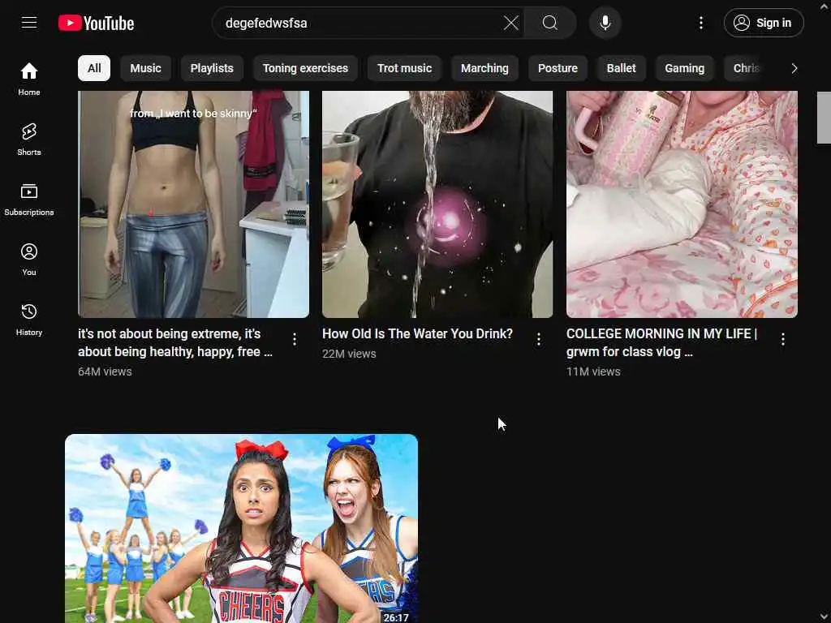Open Shorts in the sidebar

[29, 140]
